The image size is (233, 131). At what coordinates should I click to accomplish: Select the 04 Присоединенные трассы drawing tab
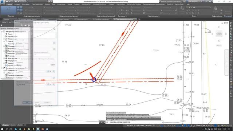coord(125,19)
